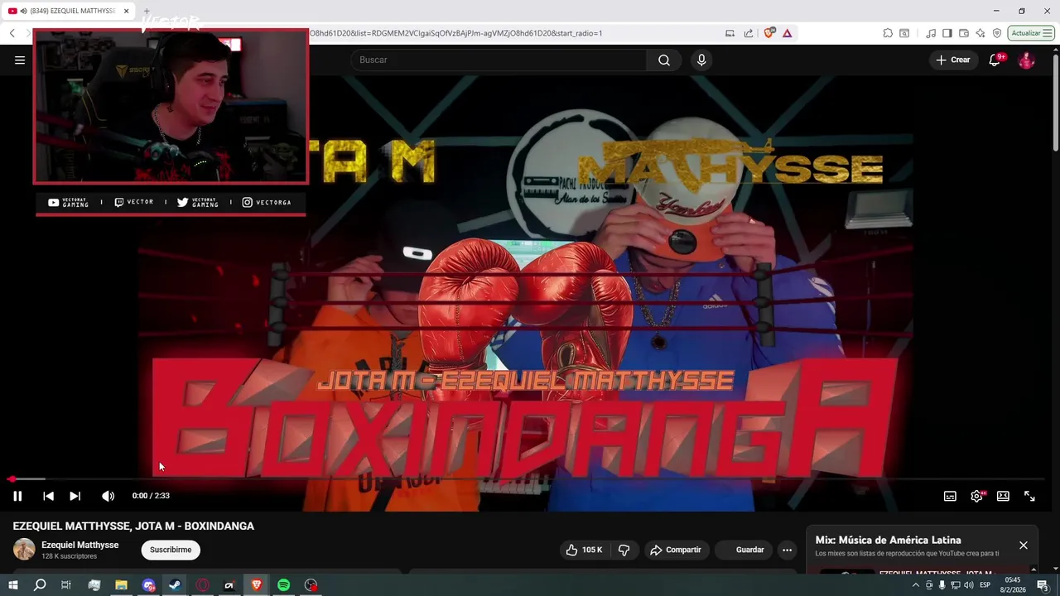Click the system tray speaker volume icon
This screenshot has width=1060, height=596.
[x=968, y=585]
